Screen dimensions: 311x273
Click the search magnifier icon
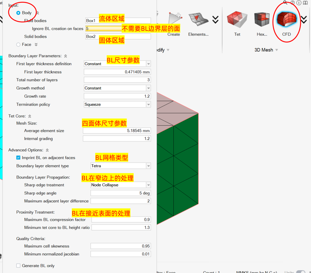(x=285, y=3)
